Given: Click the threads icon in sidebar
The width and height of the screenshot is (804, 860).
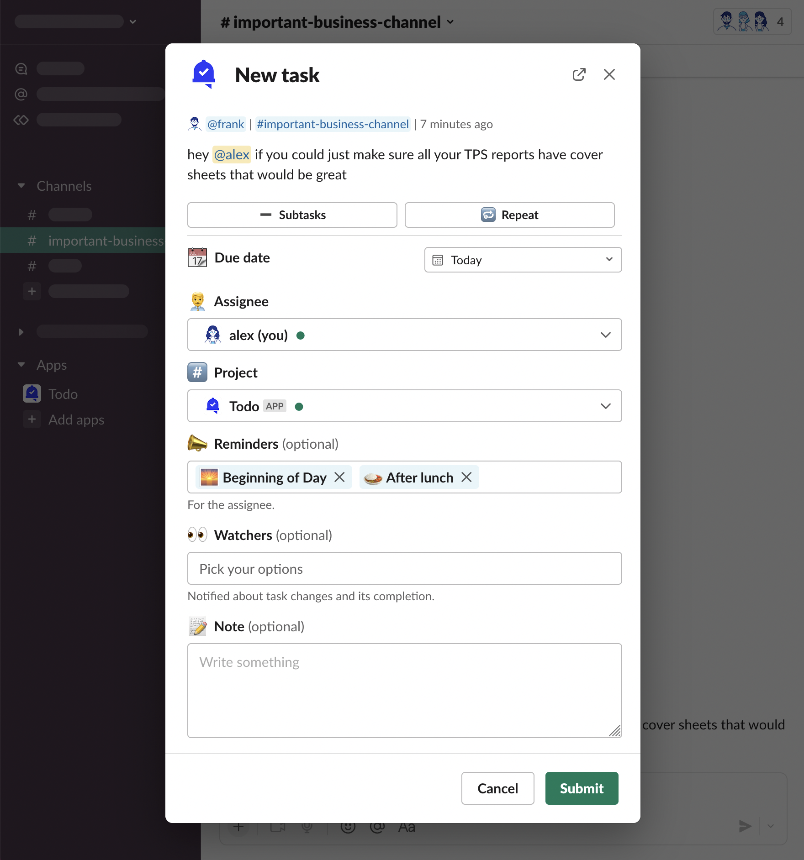Looking at the screenshot, I should click(x=21, y=68).
